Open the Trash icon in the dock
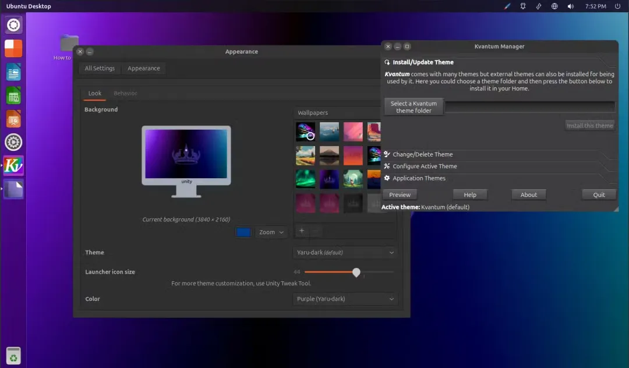The image size is (629, 368). pos(13,356)
